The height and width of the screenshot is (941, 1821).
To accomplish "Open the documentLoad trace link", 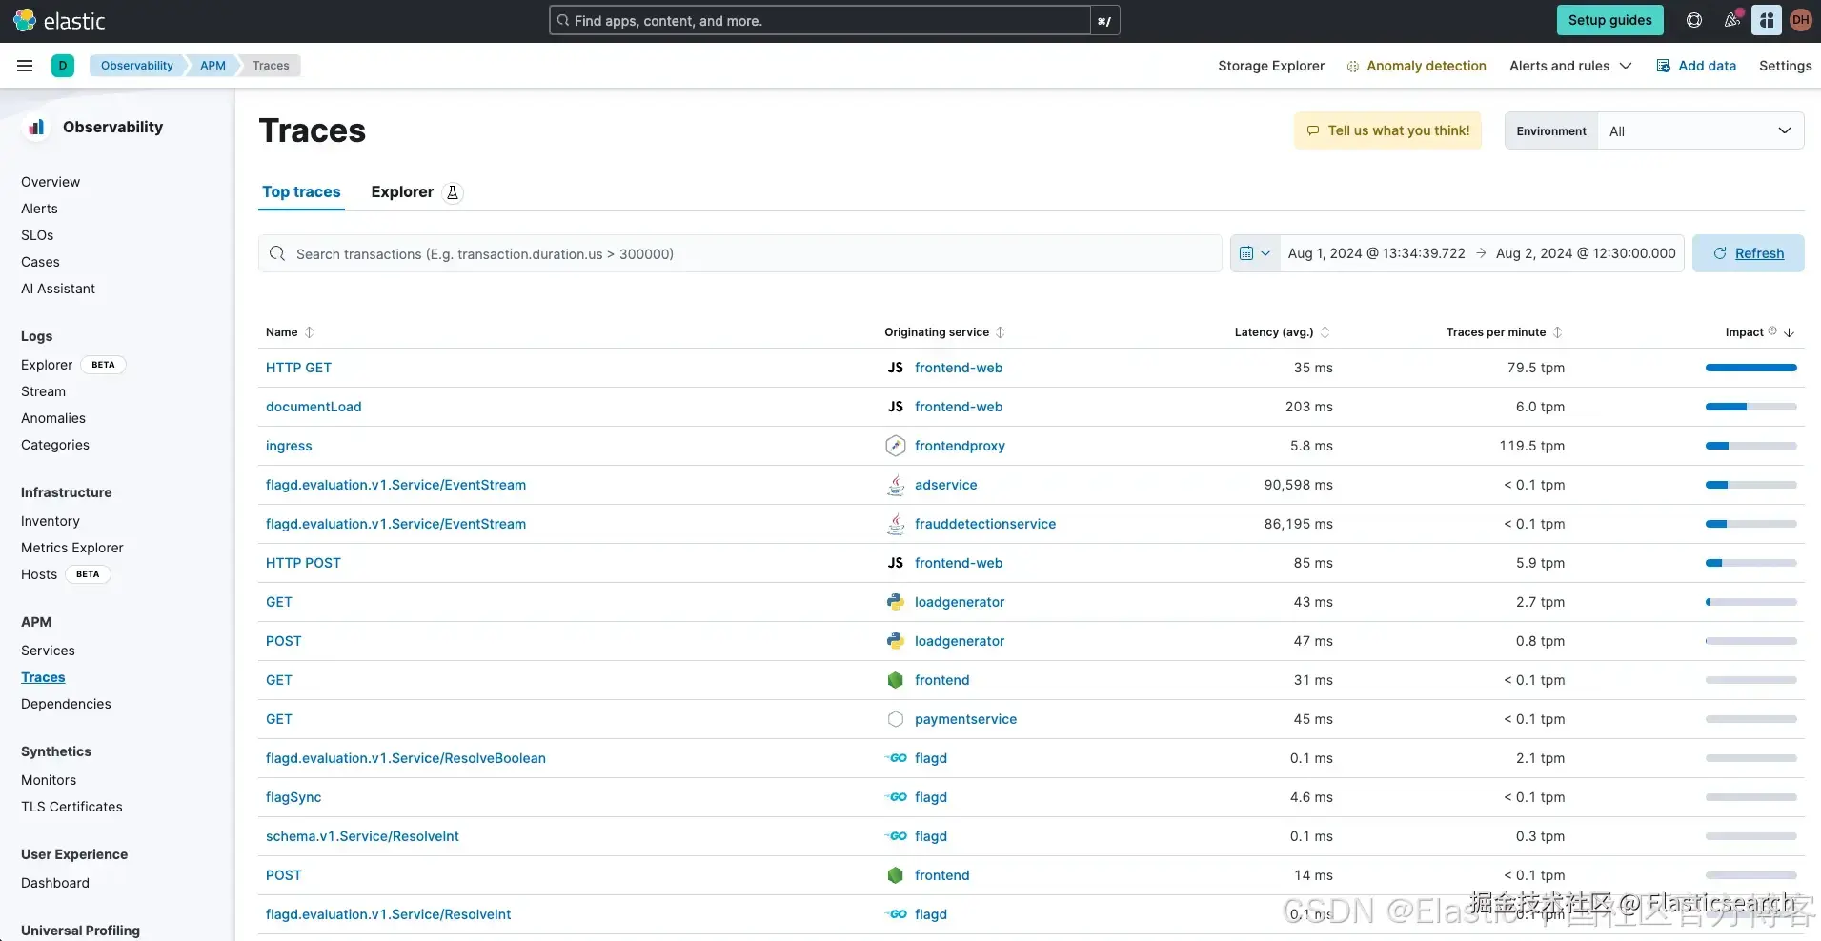I will tap(314, 407).
